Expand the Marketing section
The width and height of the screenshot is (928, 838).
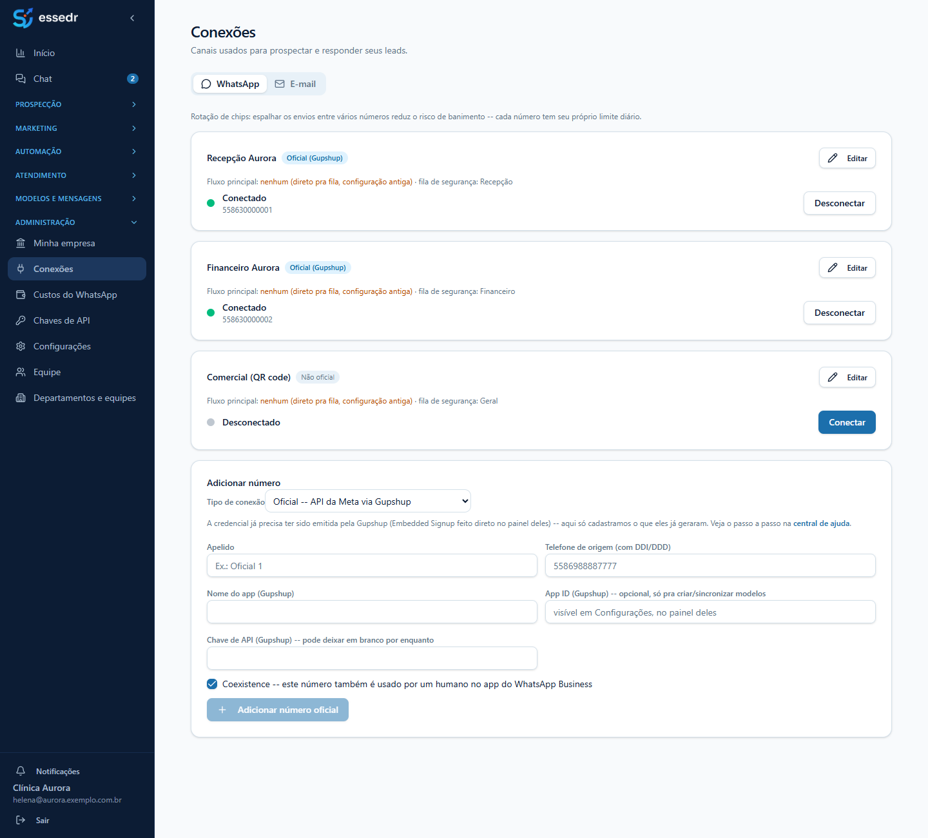pyautogui.click(x=77, y=128)
